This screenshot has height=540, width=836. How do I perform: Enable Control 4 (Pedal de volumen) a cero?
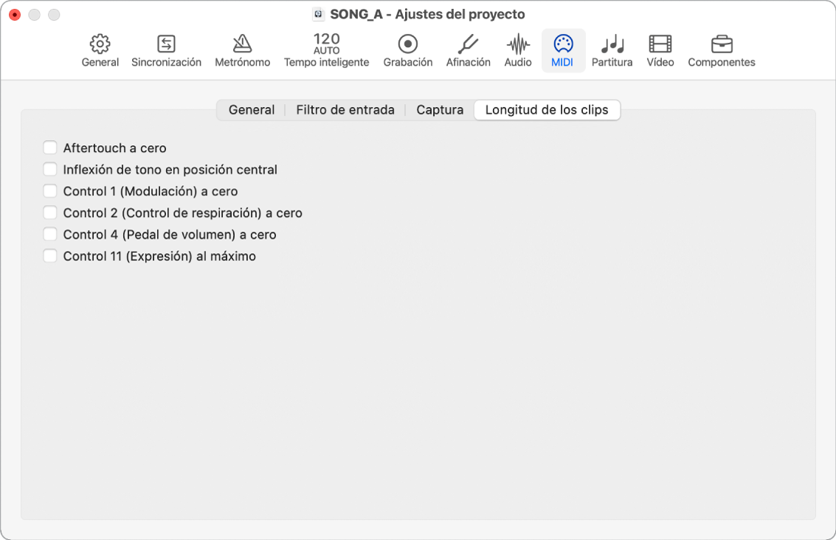point(50,235)
